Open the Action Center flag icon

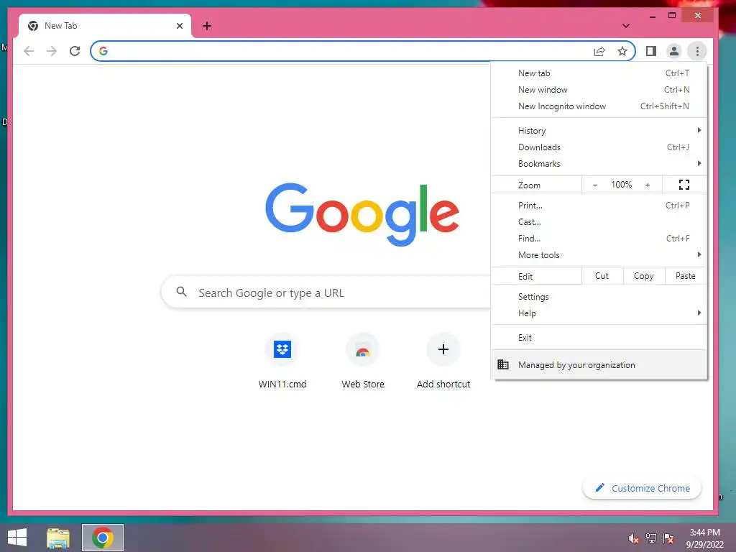tap(668, 538)
